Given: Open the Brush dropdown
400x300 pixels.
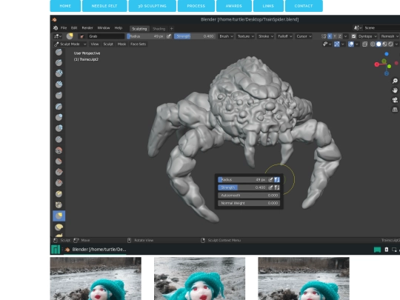Looking at the screenshot, I should 226,36.
